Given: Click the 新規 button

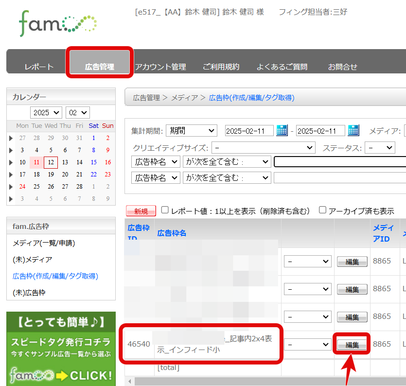Looking at the screenshot, I should [141, 211].
